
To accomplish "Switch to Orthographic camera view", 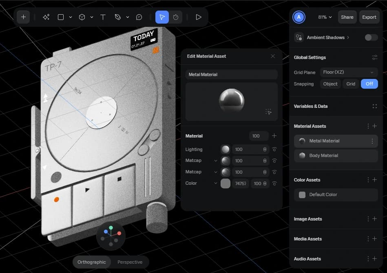I will 92,262.
